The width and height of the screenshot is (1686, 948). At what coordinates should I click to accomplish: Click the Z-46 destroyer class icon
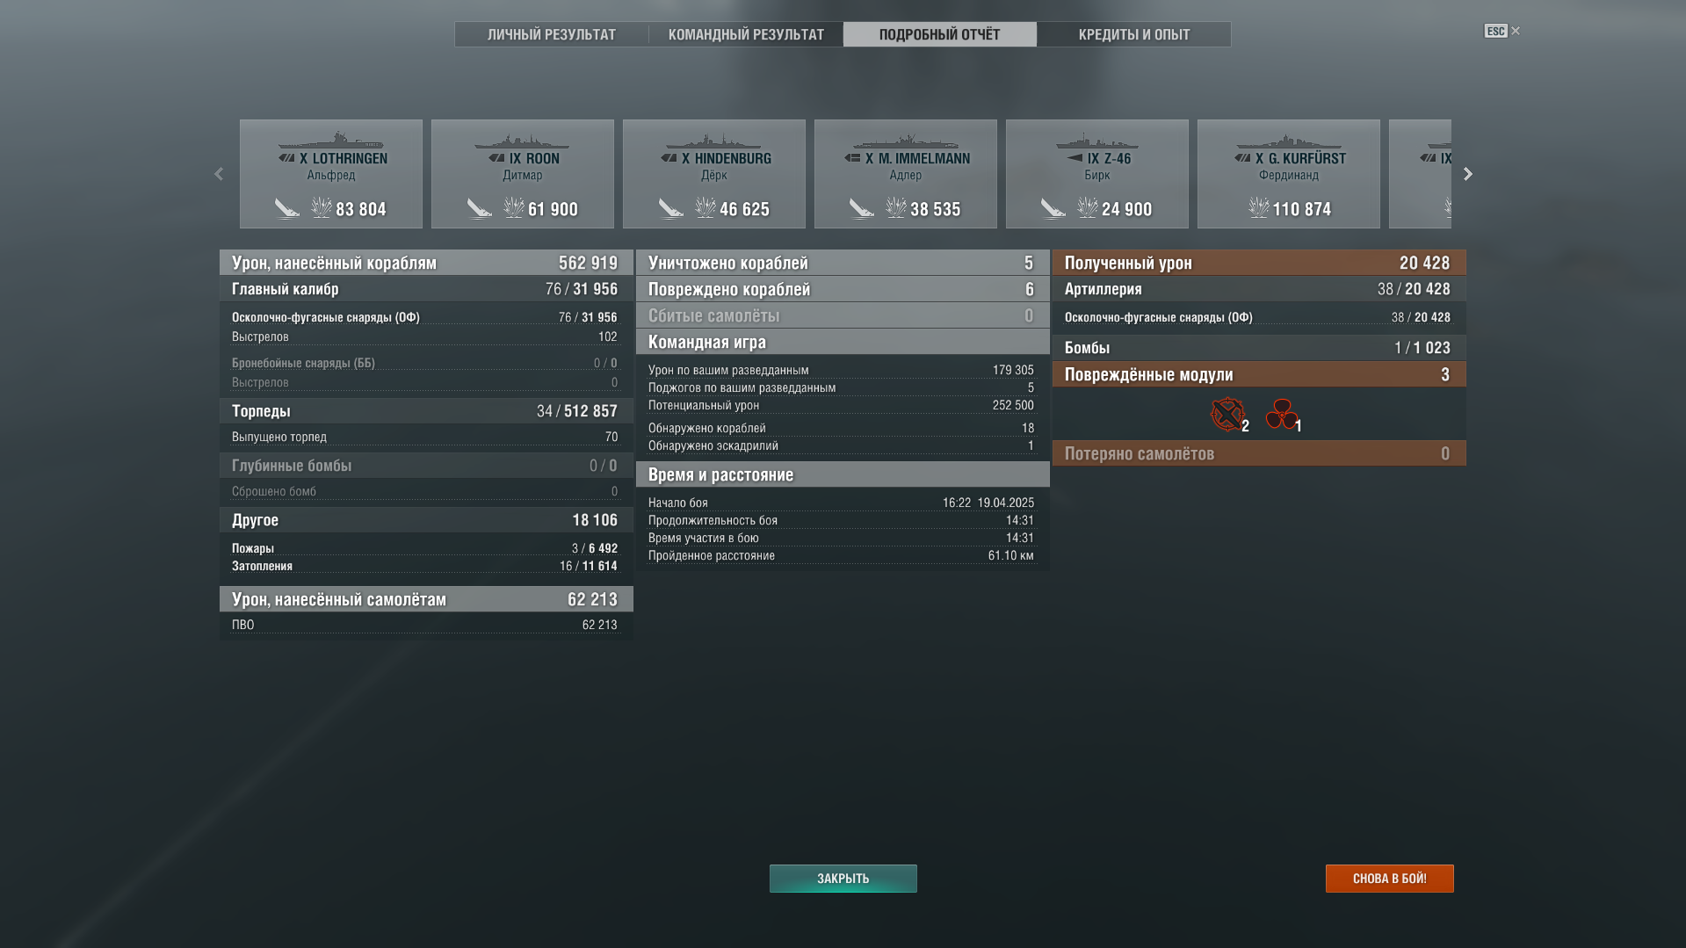(1075, 158)
